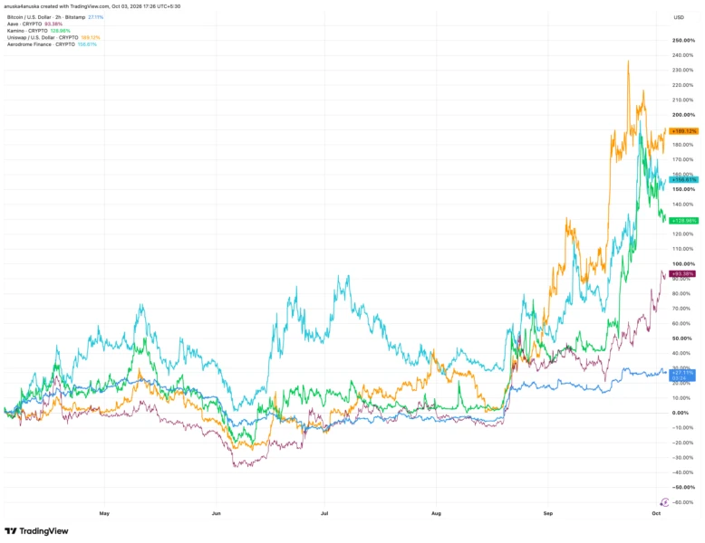Image resolution: width=705 pixels, height=543 pixels.
Task: Click the May label on the time axis
Action: click(x=104, y=513)
